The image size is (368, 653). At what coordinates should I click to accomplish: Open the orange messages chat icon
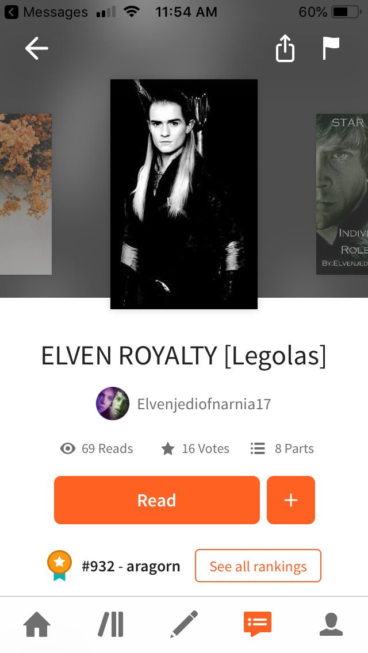(258, 624)
